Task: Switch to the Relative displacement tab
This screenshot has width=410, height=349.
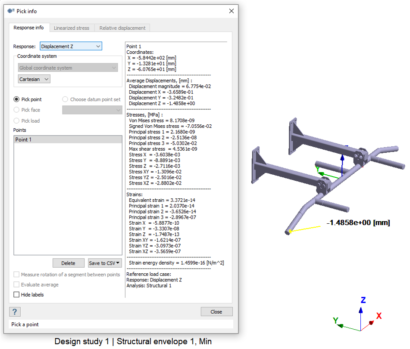Action: pos(122,28)
